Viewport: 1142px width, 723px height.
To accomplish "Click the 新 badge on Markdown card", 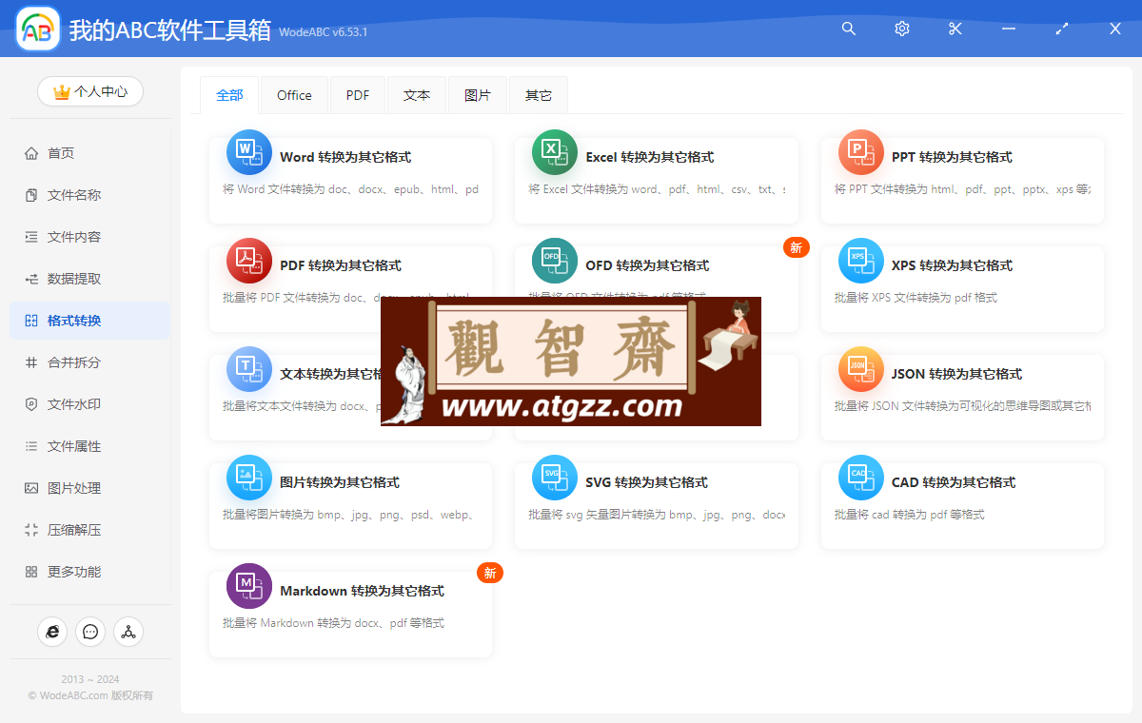I will tap(490, 573).
